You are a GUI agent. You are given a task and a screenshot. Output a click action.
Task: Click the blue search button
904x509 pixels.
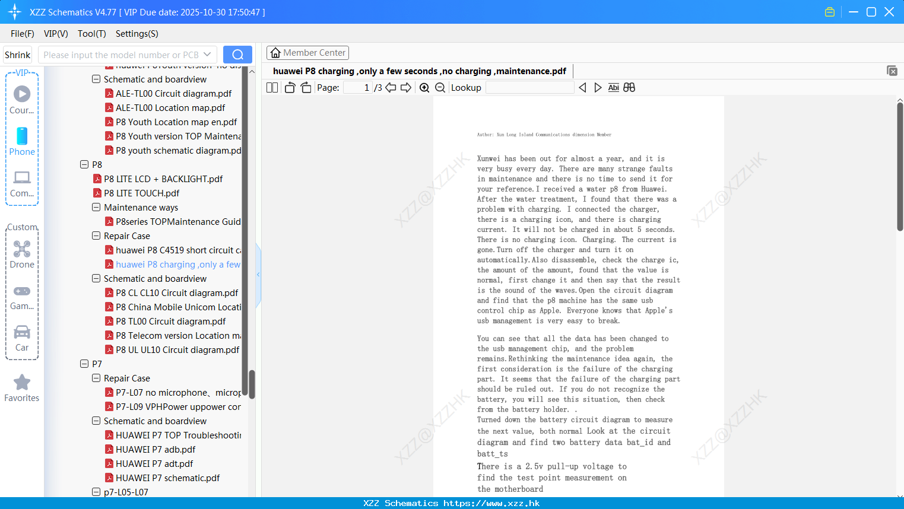point(237,55)
